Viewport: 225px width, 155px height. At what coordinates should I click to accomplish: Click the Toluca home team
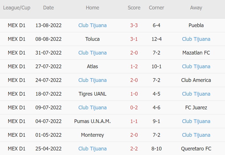pos(92,39)
